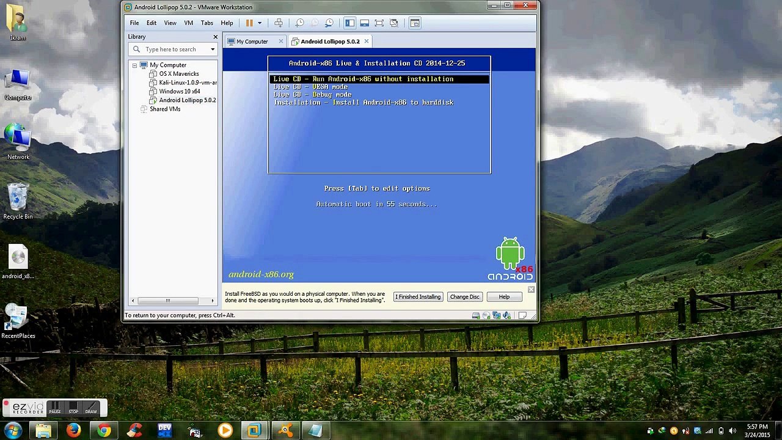
Task: Click the message log status icon
Action: [522, 315]
